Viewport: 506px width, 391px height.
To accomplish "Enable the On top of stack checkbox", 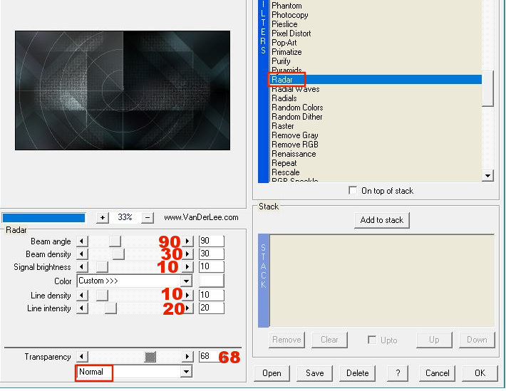I will pos(353,191).
